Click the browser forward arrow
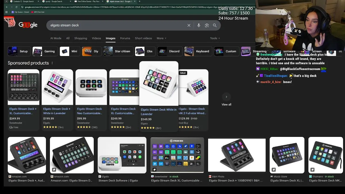This screenshot has height=194, width=345. (11, 7)
